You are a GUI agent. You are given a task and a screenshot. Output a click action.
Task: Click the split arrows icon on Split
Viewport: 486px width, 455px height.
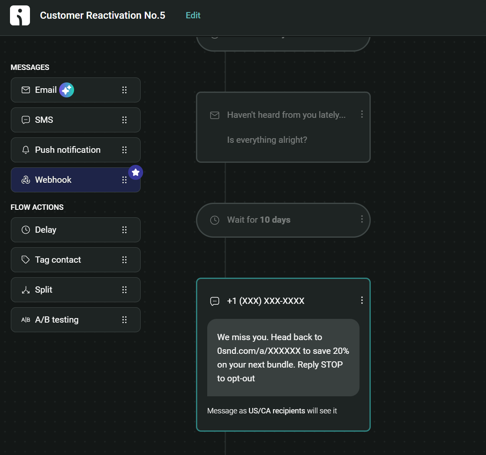pyautogui.click(x=26, y=290)
